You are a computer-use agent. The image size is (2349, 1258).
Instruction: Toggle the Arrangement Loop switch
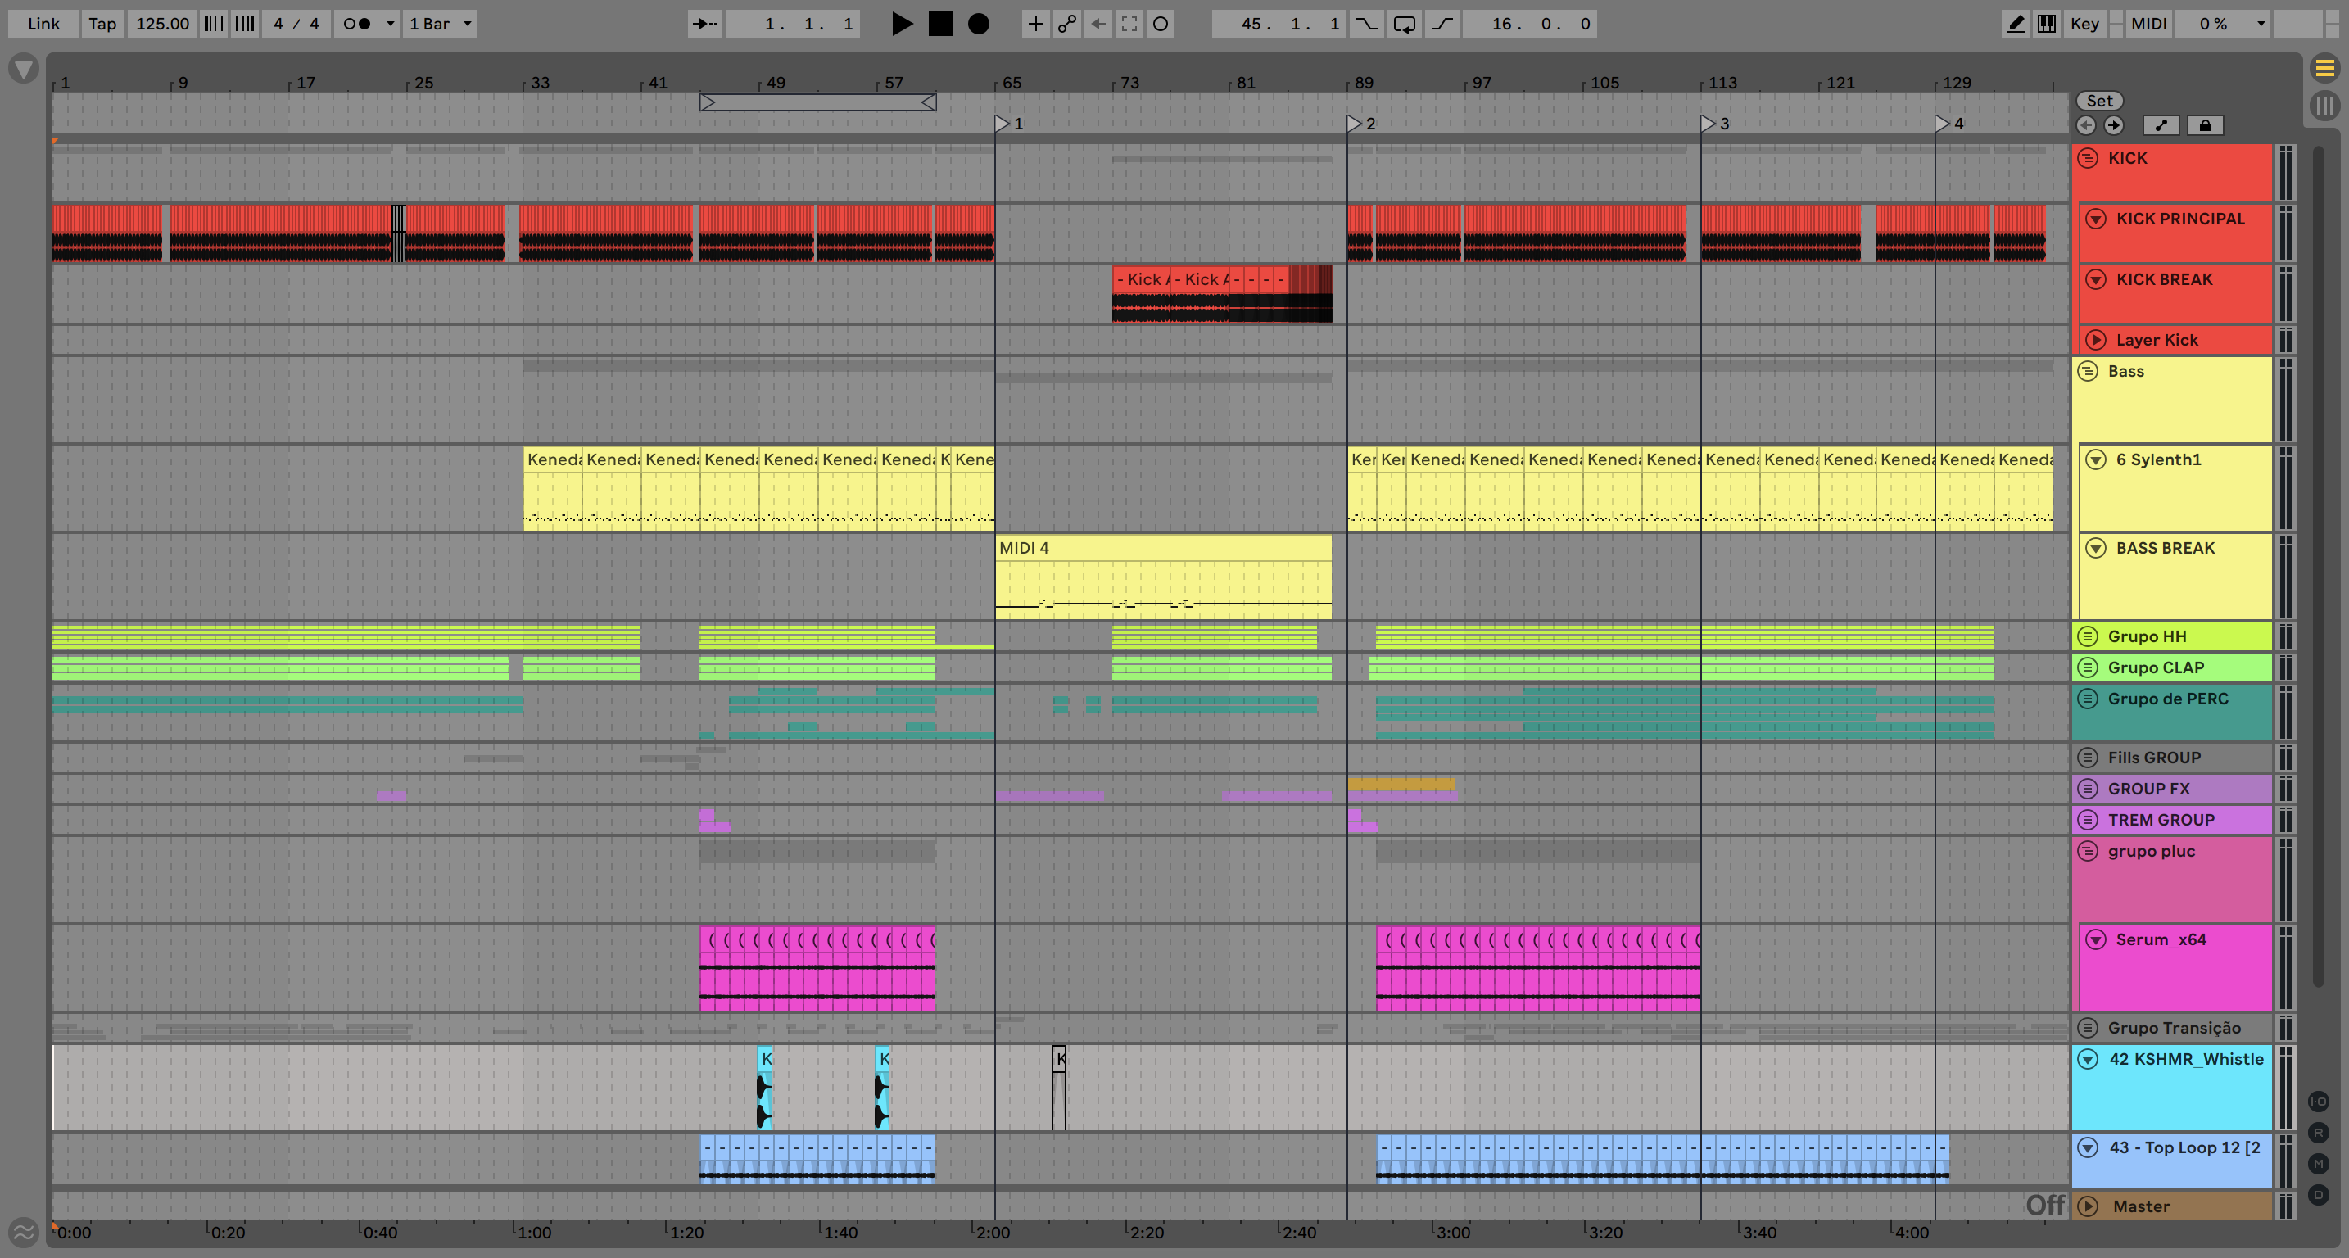tap(1405, 24)
